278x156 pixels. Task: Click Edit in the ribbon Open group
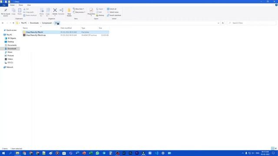(99, 12)
